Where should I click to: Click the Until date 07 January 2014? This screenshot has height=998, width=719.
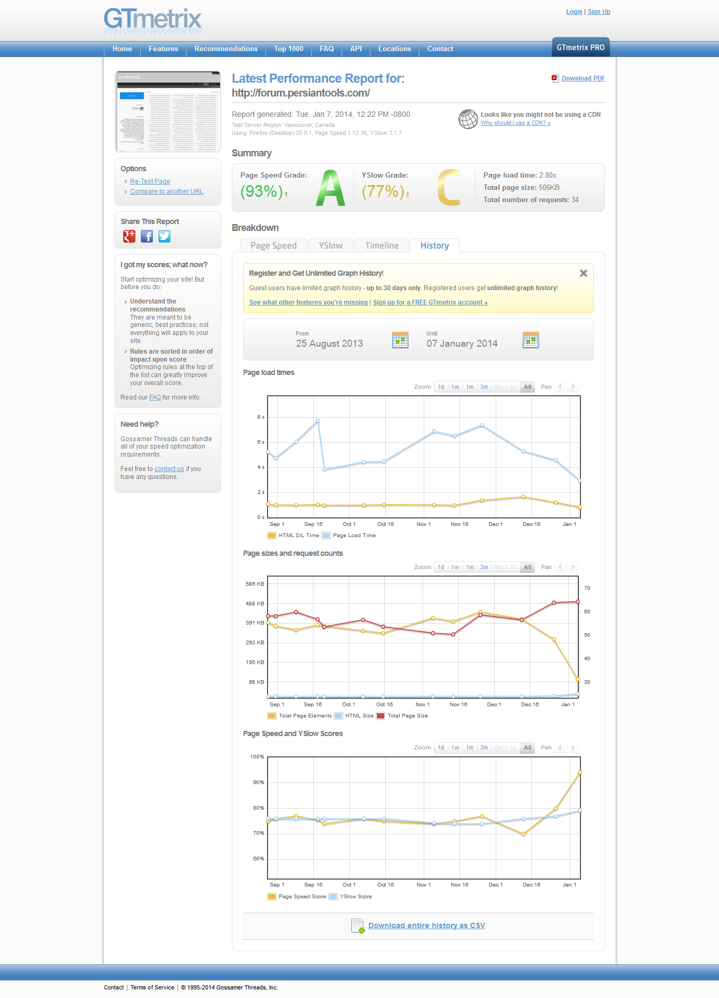pyautogui.click(x=462, y=344)
